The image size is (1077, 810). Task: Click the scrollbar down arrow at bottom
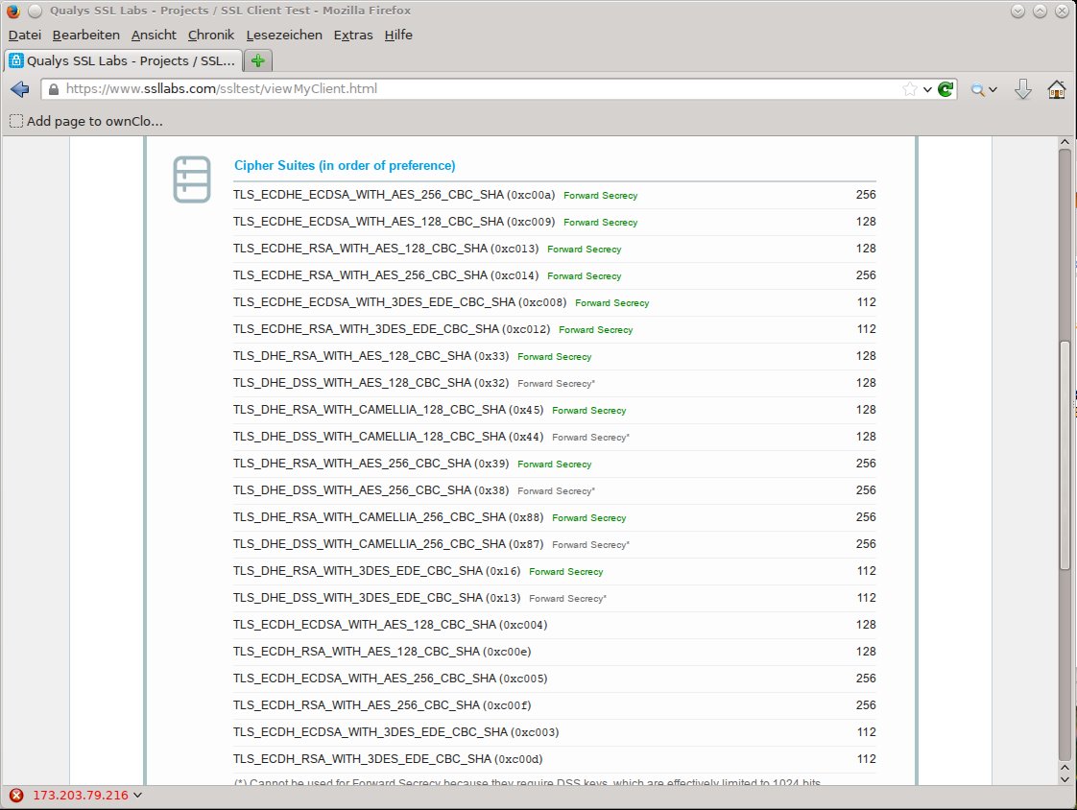tap(1065, 780)
